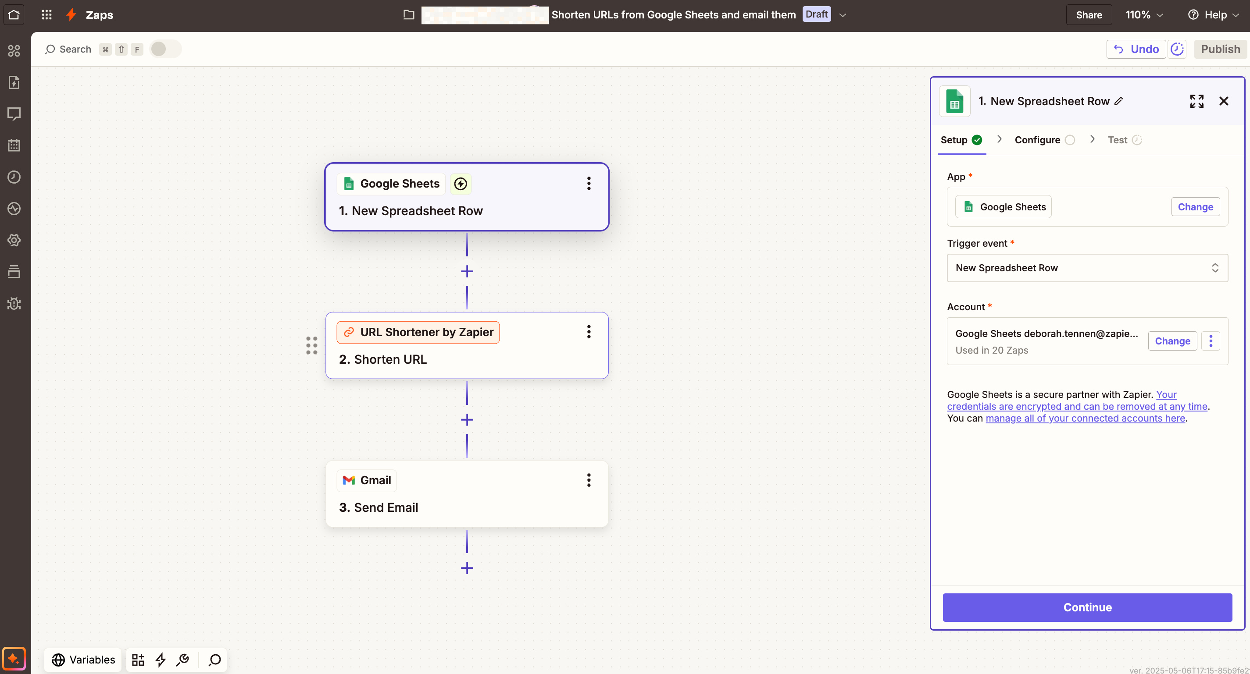
Task: Toggle the switch next to Search
Action: [165, 49]
